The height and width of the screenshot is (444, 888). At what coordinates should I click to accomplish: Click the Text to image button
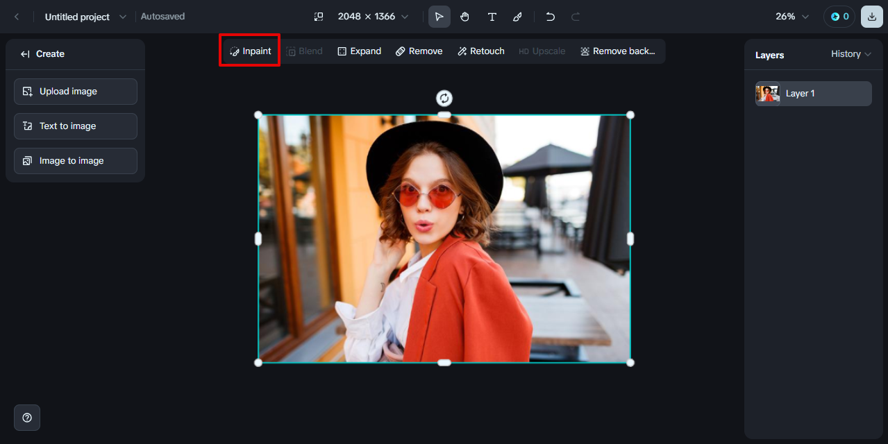pyautogui.click(x=76, y=126)
